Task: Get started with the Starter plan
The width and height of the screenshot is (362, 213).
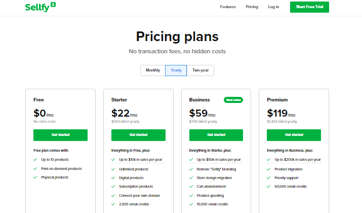Action: point(138,135)
